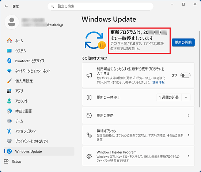This screenshot has height=172, width=201.
Task: Open アクセシビリティ in sidebar
Action: [39, 131]
